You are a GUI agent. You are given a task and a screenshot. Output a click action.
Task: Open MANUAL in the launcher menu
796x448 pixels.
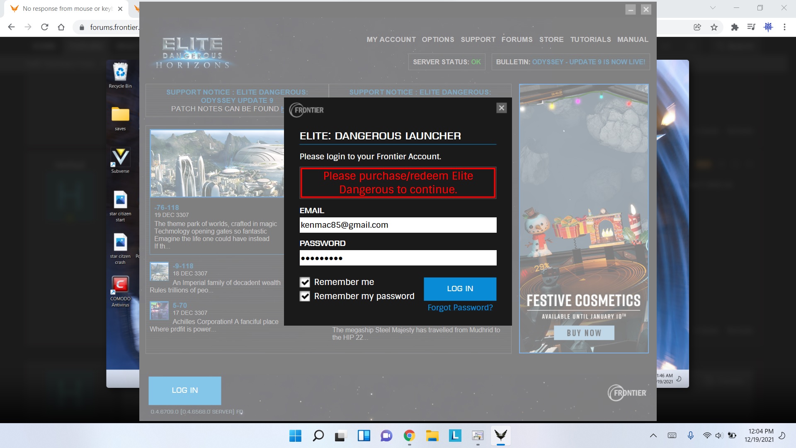633,39
